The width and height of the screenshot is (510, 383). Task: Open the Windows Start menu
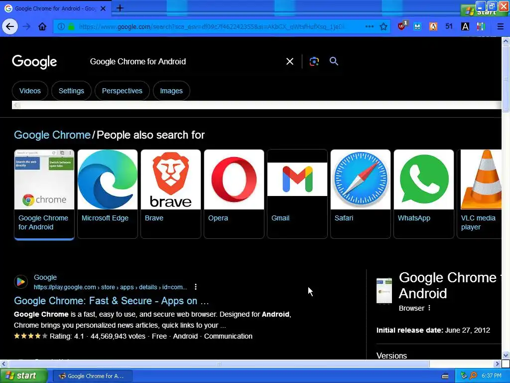[x=23, y=376]
